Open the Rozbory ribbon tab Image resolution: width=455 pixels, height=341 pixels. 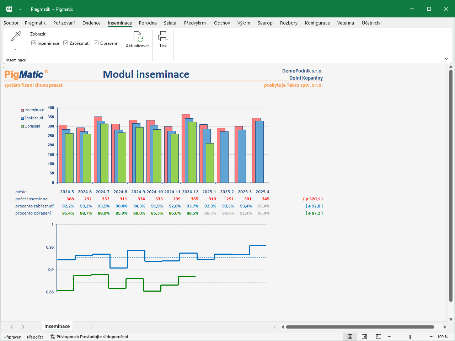point(289,23)
